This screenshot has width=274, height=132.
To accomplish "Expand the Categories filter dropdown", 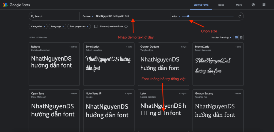I will (x=38, y=26).
